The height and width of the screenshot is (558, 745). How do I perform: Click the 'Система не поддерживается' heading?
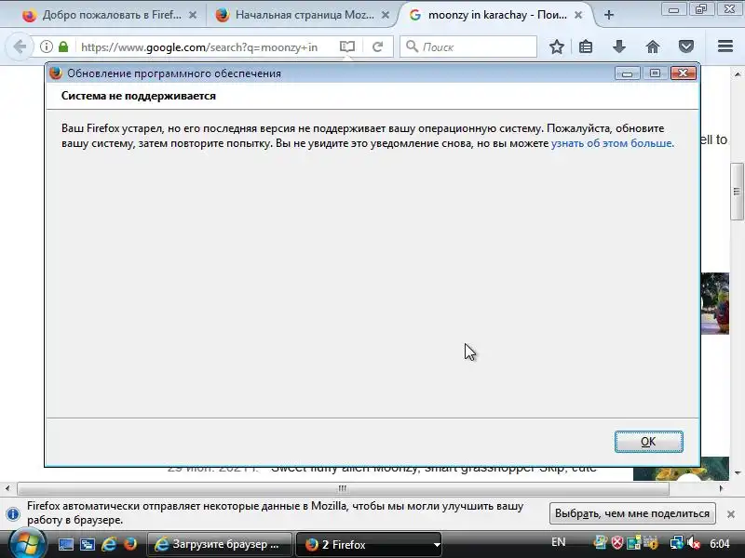point(138,96)
